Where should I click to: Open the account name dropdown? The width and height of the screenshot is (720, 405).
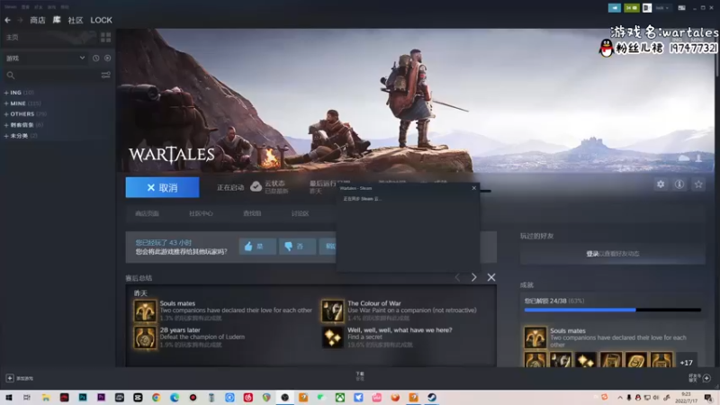[x=662, y=8]
